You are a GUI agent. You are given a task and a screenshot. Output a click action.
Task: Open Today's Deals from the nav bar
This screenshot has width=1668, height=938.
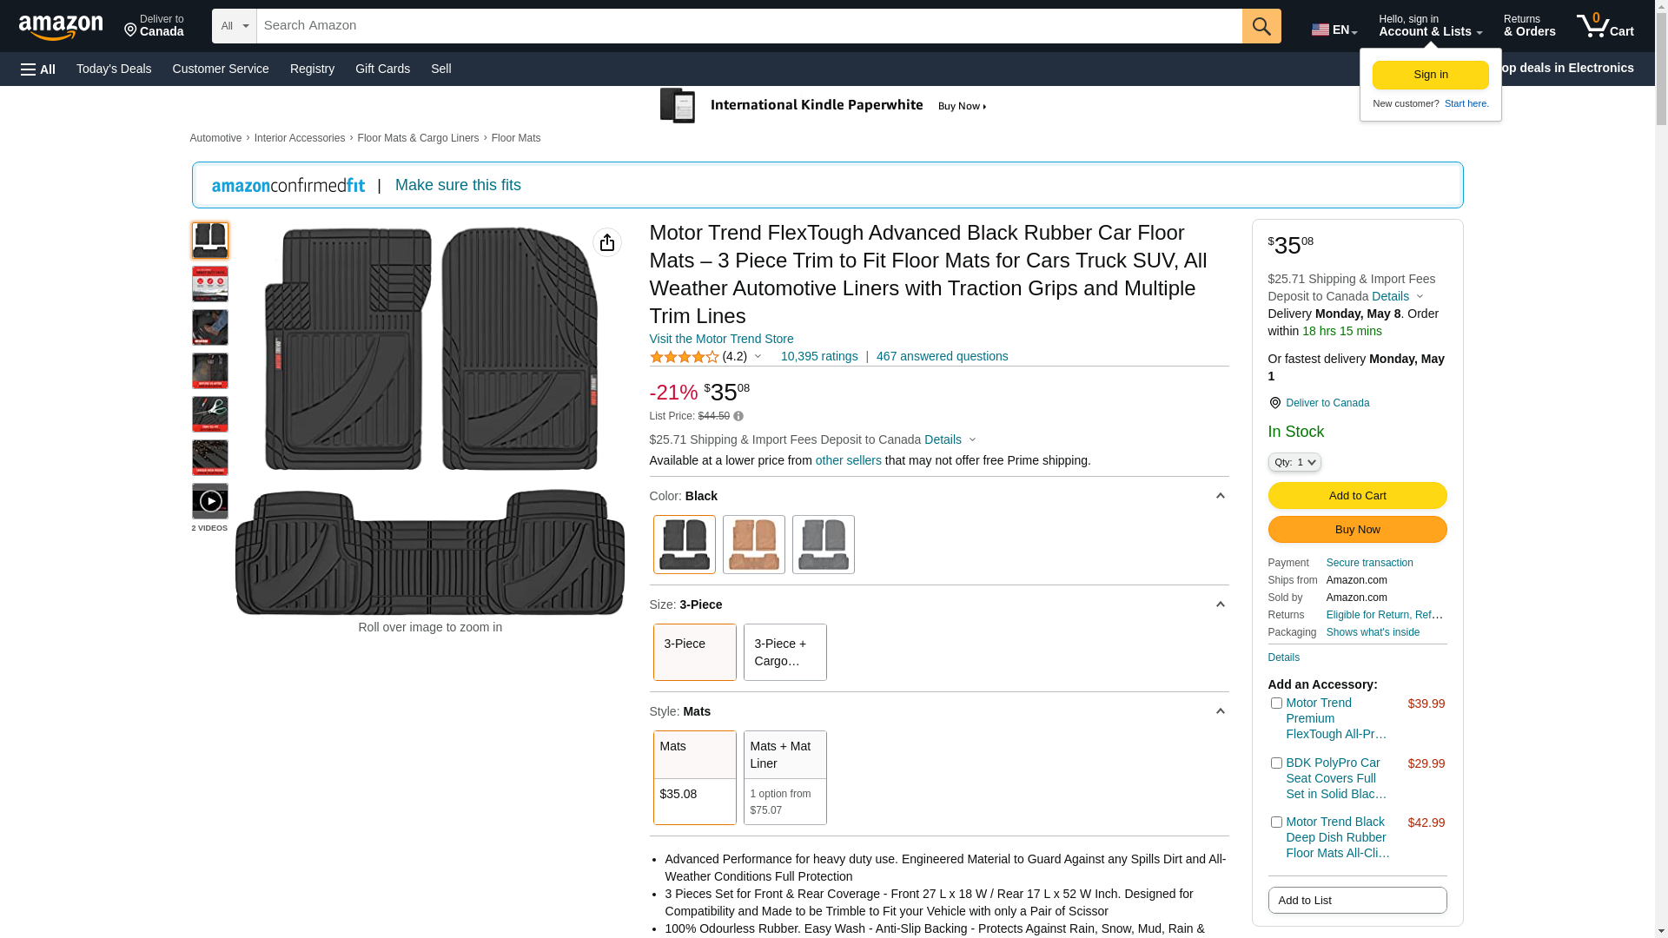pos(114,69)
